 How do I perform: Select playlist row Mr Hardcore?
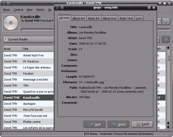(x=28, y=61)
